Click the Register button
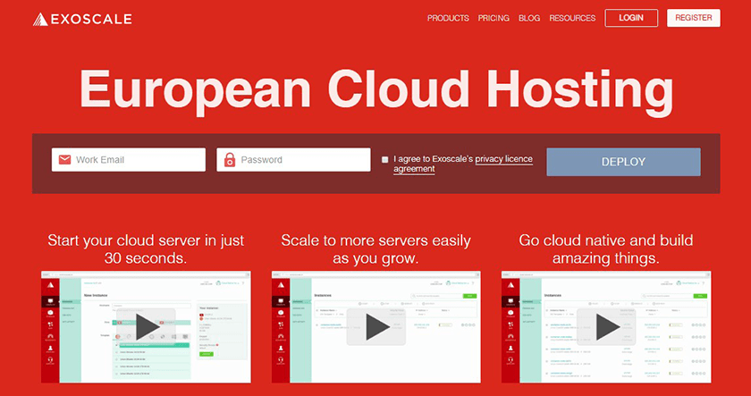Screen dimensions: 751x396 [x=693, y=18]
